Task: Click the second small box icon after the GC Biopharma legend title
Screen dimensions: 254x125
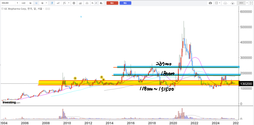Action: pyautogui.click(x=49, y=9)
